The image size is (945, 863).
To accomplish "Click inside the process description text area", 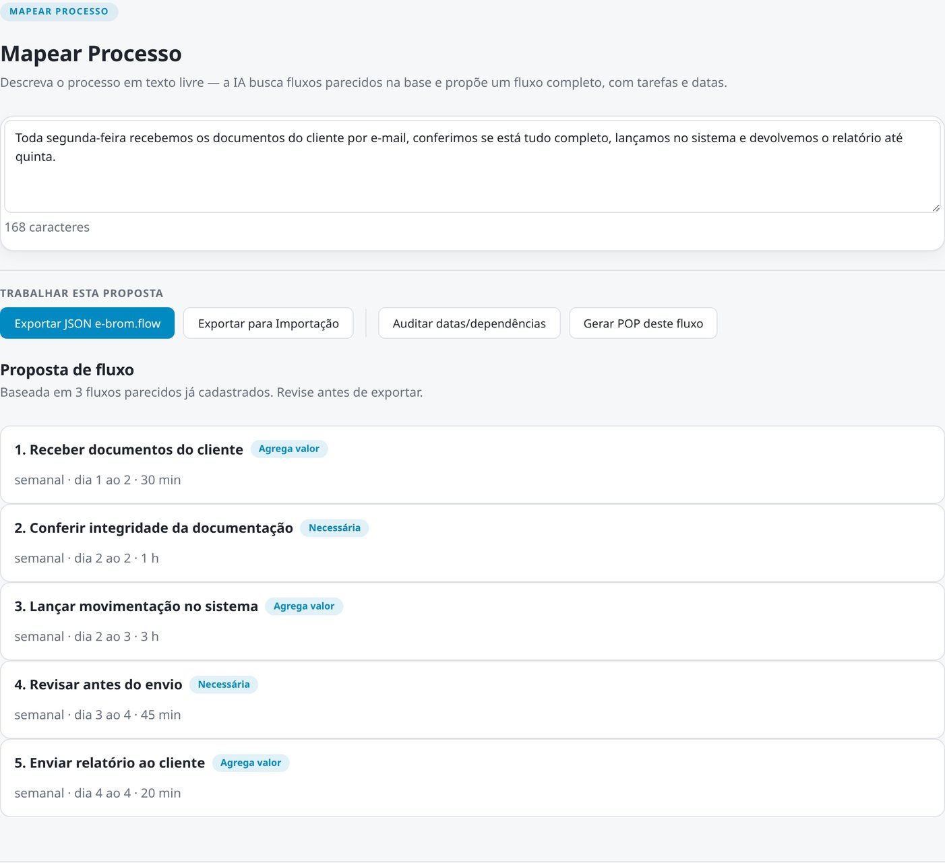I will (472, 166).
